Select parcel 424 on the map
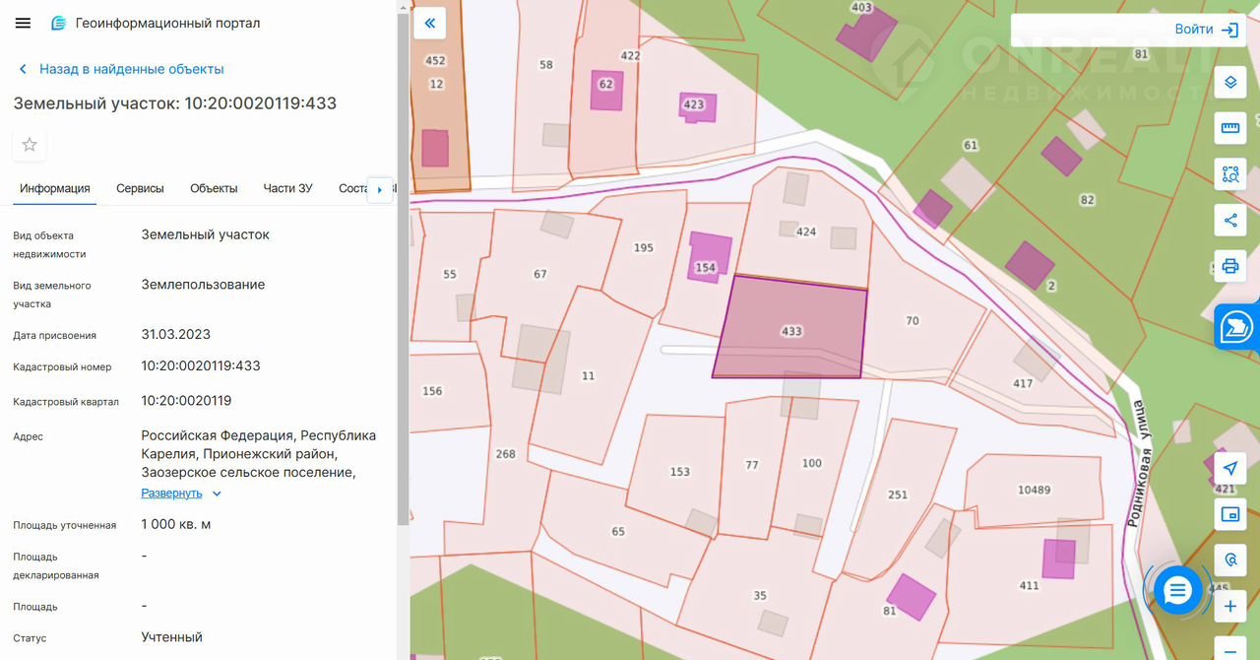The image size is (1260, 660). pos(805,232)
